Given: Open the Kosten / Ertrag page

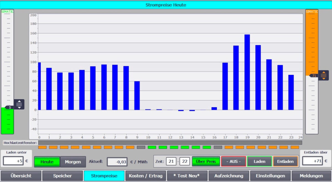Looking at the screenshot, I should 146,176.
